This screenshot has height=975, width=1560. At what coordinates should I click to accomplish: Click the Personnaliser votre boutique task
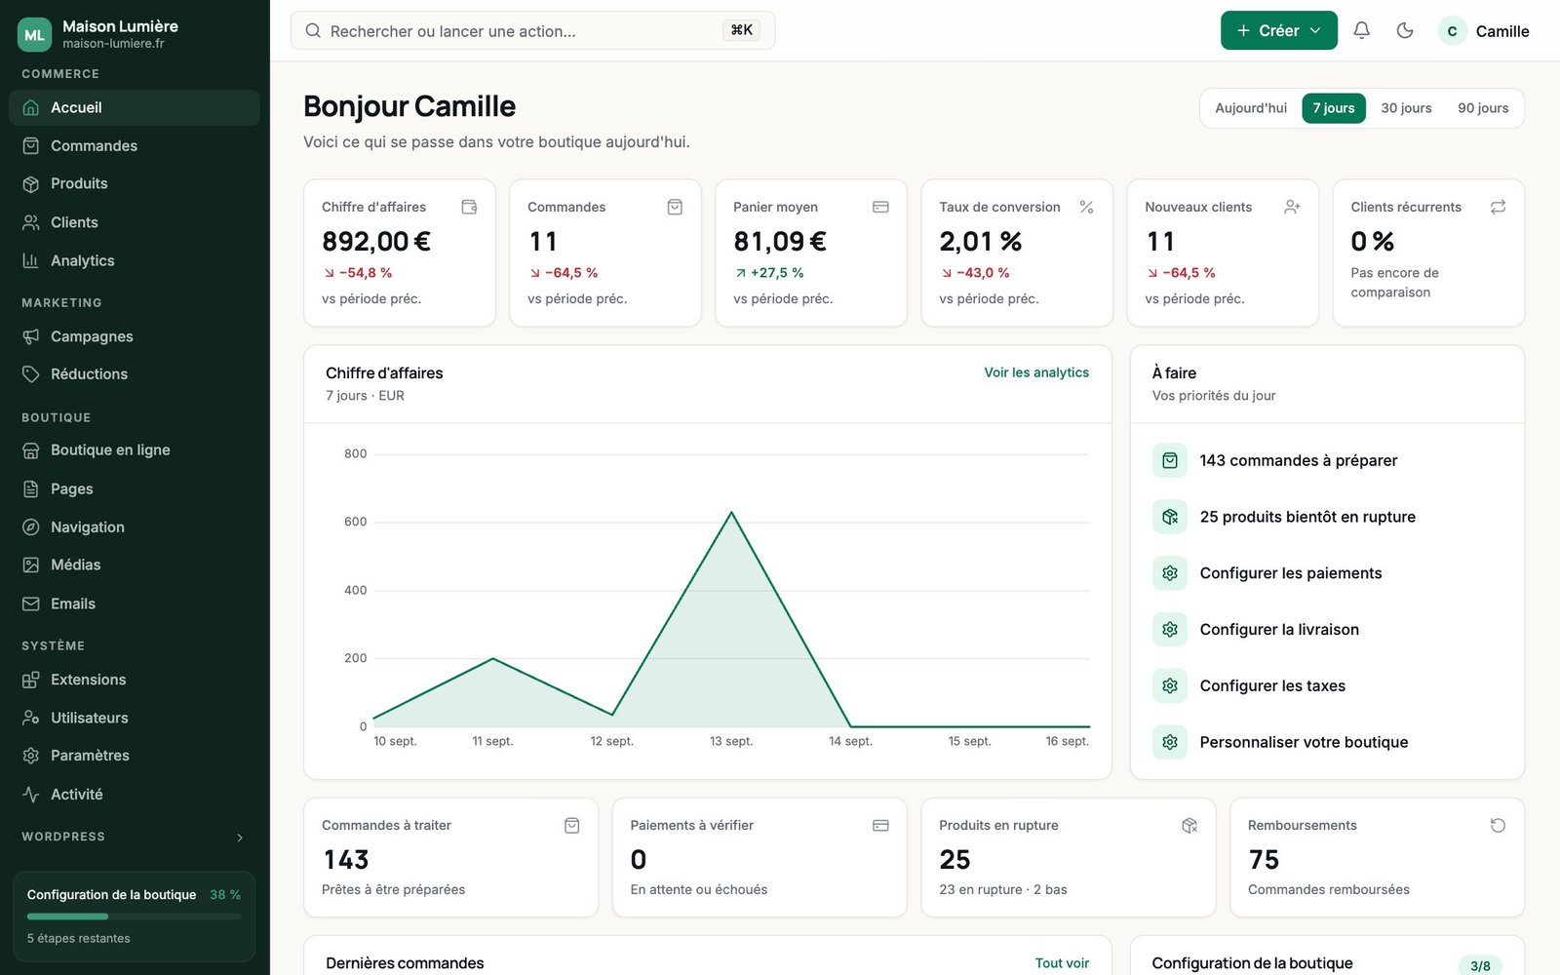pos(1327,742)
